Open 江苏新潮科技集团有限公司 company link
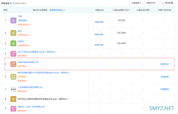This screenshot has height=114, width=178. [30, 87]
